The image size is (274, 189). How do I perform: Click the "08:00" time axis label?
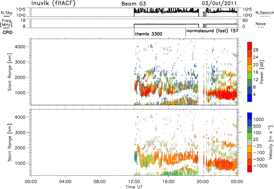(x=100, y=182)
